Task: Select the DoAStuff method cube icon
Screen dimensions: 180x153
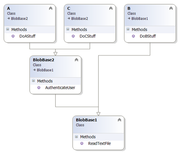Action: pyautogui.click(x=13, y=36)
